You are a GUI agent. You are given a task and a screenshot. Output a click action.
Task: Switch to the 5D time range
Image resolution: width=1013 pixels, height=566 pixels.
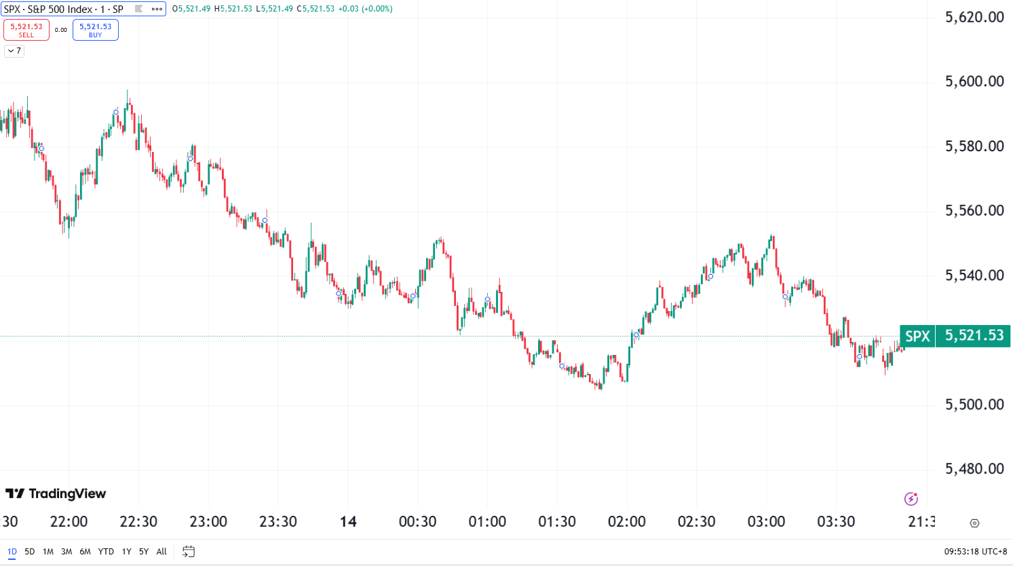point(30,551)
